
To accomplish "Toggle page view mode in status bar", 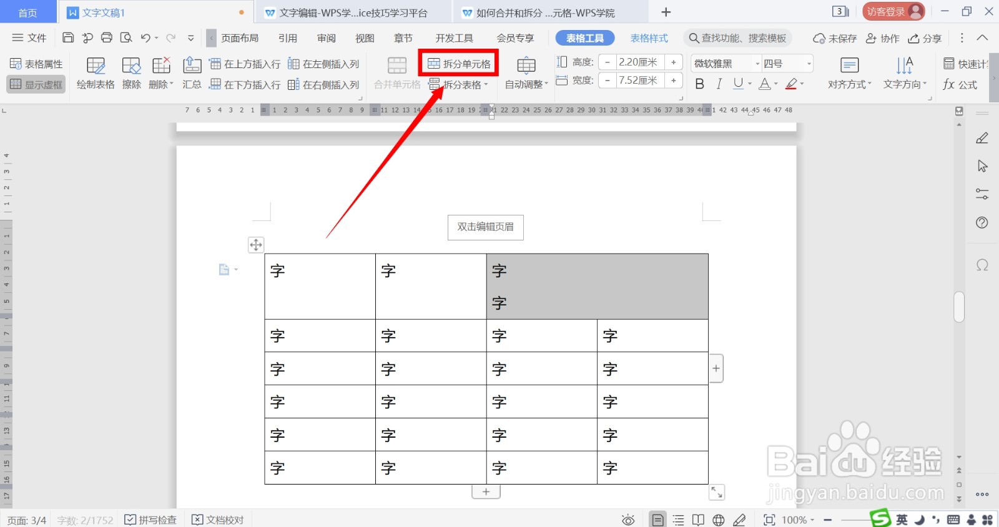I will click(x=657, y=520).
